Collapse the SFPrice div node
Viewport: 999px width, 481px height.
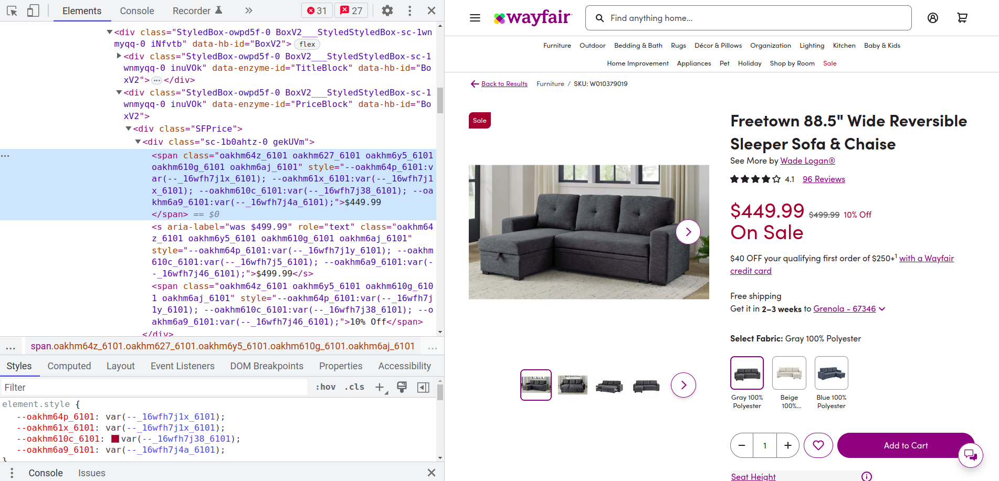coord(129,129)
